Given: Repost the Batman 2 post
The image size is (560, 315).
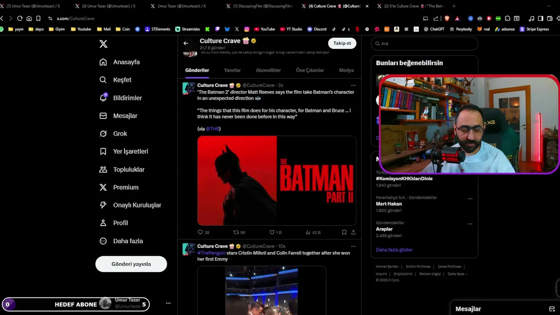Looking at the screenshot, I should (x=239, y=232).
